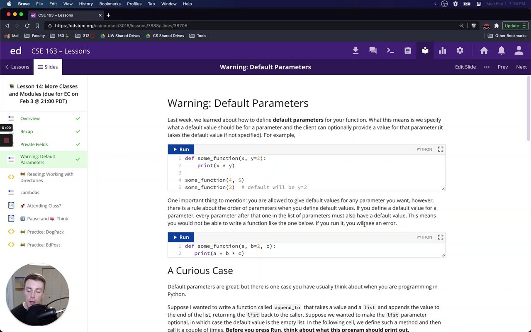Select the Slides tab
531x332 pixels.
click(48, 67)
